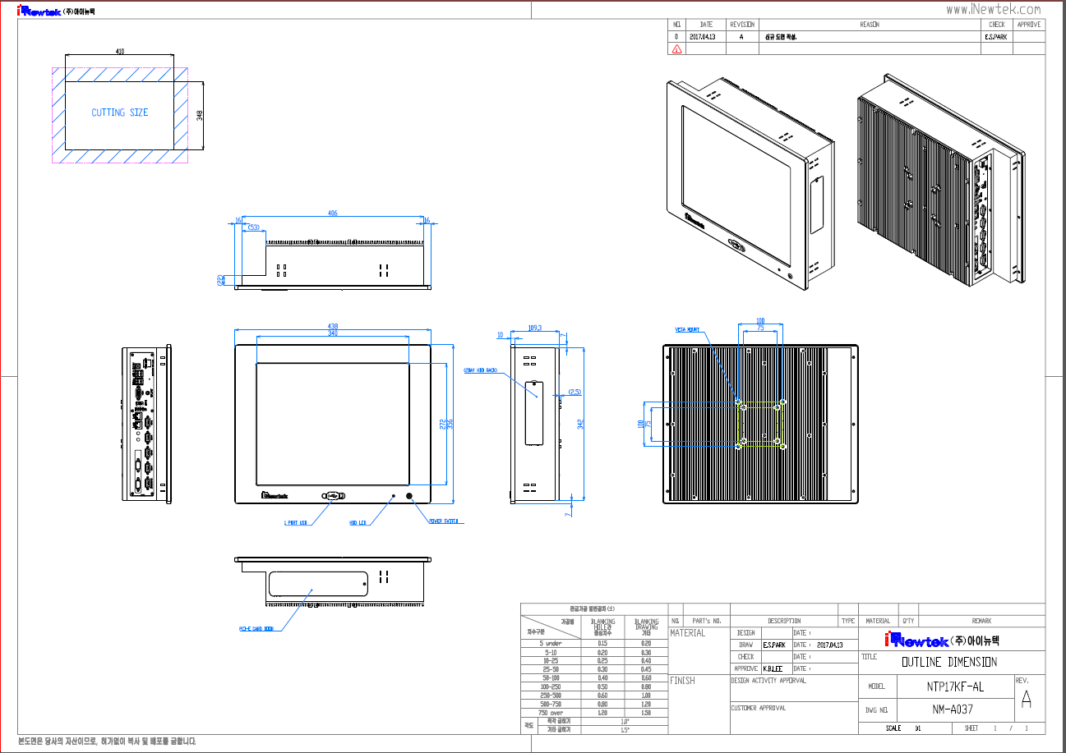The width and height of the screenshot is (1066, 753).
Task: Click the power switch circle on the front view
Action: (x=410, y=496)
